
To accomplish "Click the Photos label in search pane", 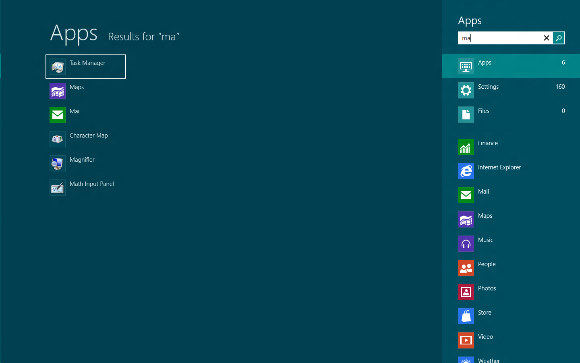I will pos(487,288).
